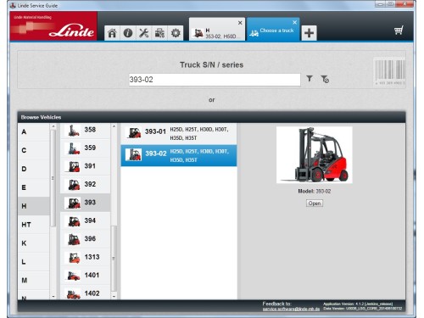The image size is (424, 318).
Task: Click the down arrow of series list scrollbar
Action: (x=114, y=296)
